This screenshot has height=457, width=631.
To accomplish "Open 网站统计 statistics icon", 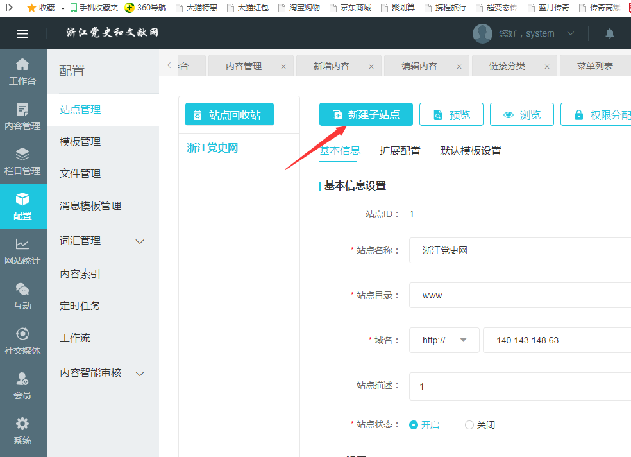I will (22, 251).
